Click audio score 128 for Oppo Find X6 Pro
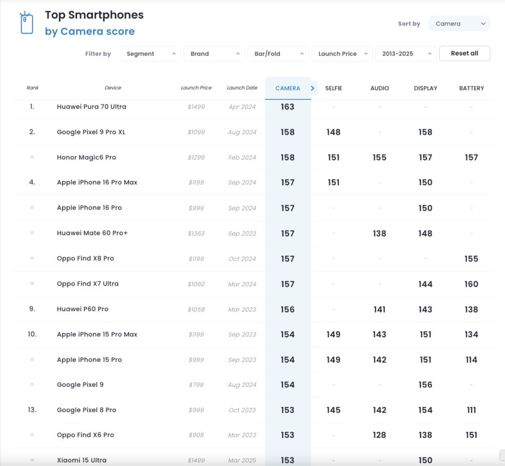 (x=380, y=435)
